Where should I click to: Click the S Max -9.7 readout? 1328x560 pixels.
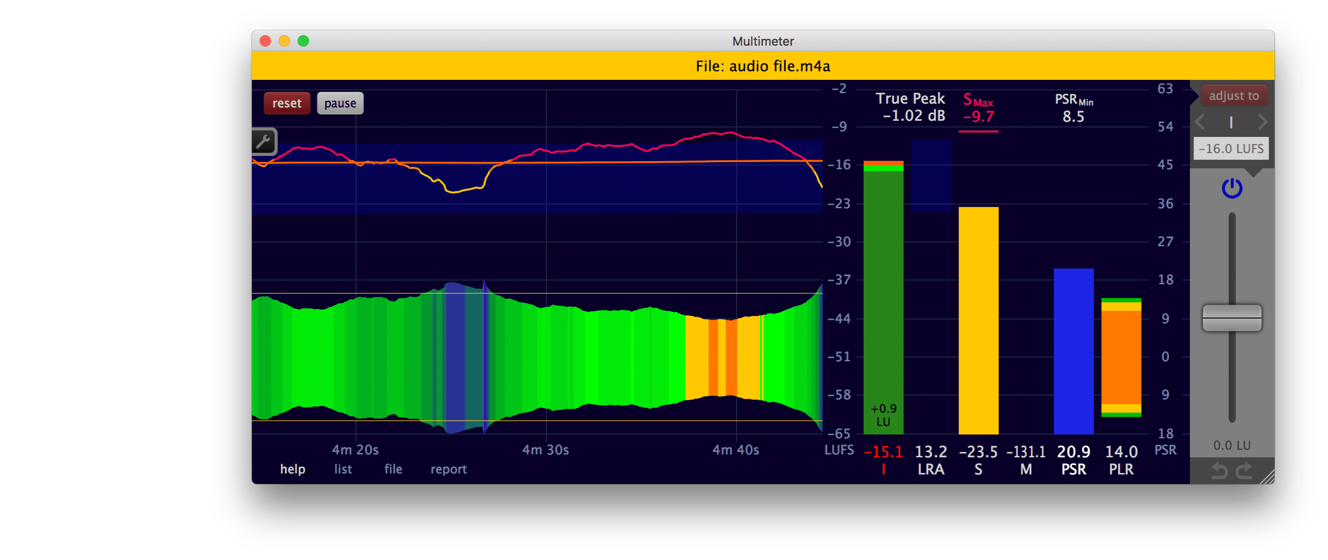(978, 107)
